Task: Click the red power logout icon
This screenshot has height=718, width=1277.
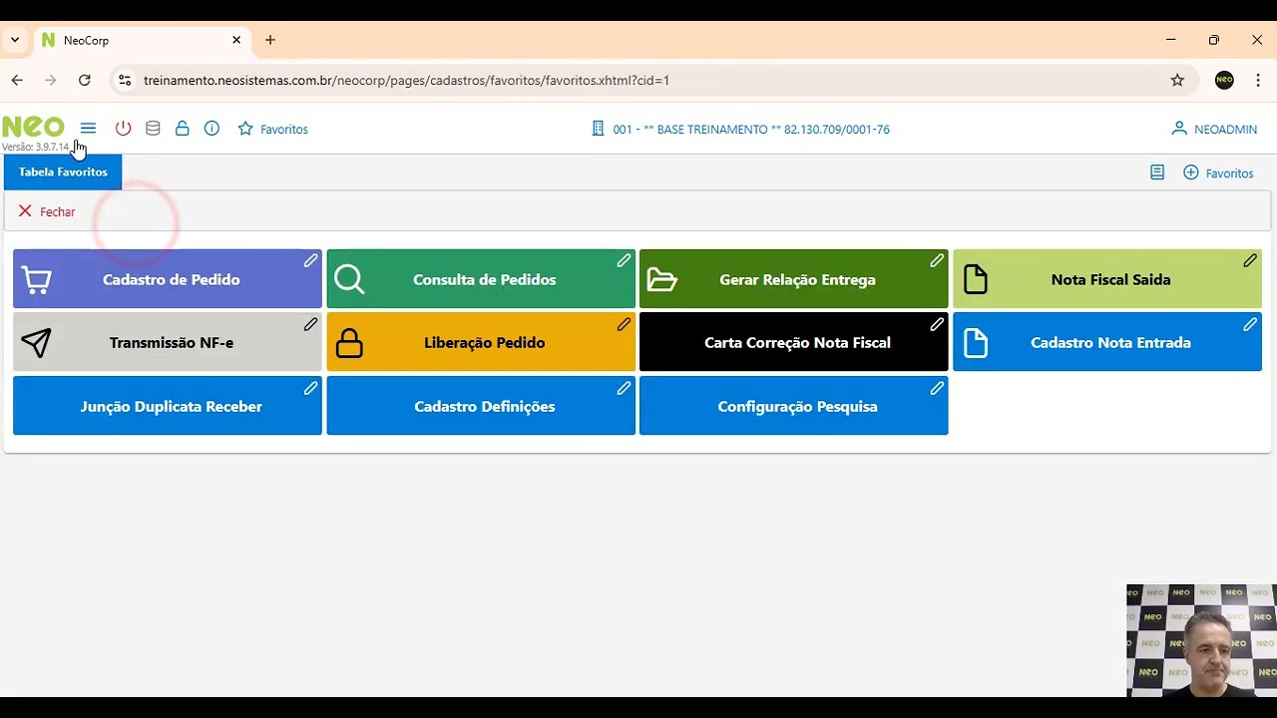Action: 123,129
